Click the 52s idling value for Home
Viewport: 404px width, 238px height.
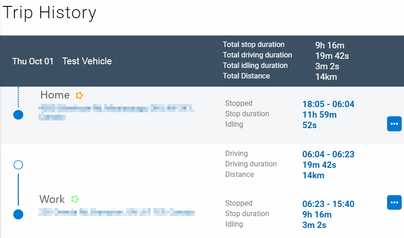point(309,125)
